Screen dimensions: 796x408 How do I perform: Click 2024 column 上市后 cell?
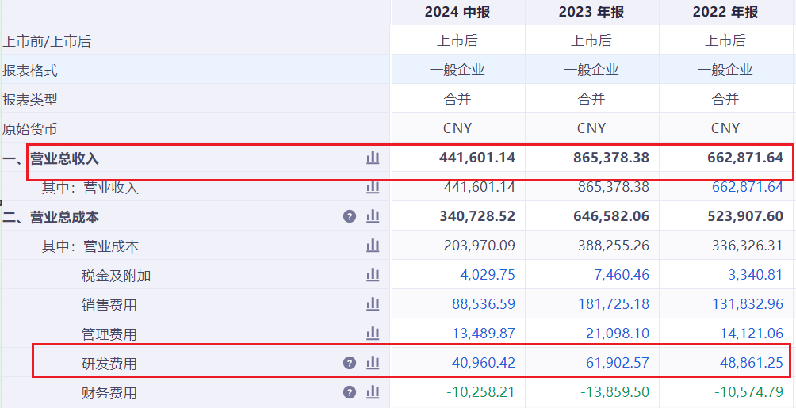457,40
